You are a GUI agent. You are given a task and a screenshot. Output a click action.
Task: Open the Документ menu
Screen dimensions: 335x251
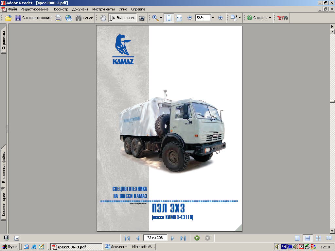[x=80, y=9]
